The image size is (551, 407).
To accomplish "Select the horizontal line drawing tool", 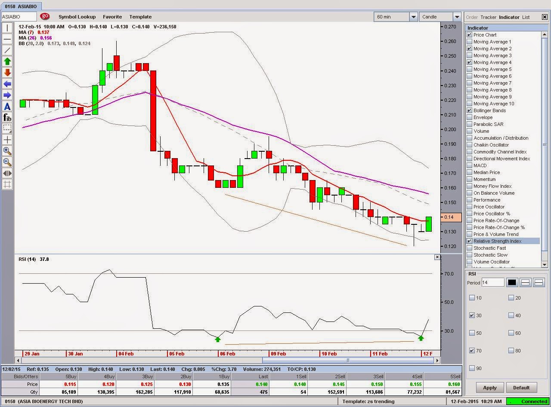I will point(7,39).
